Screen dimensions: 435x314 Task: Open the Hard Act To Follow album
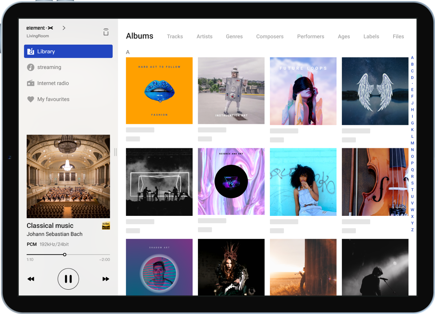pos(159,91)
